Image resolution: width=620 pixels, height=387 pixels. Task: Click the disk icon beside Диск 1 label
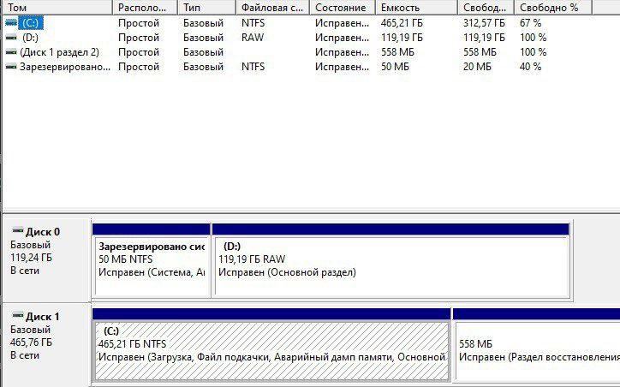coord(18,315)
